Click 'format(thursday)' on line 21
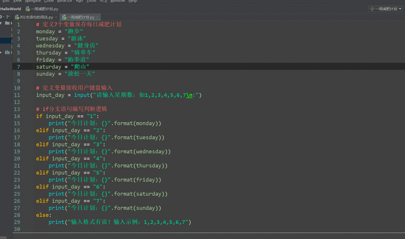The width and height of the screenshot is (405, 239). coord(139,166)
